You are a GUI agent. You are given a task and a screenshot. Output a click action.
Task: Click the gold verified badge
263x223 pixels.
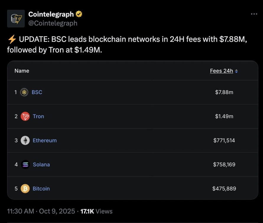pos(79,14)
